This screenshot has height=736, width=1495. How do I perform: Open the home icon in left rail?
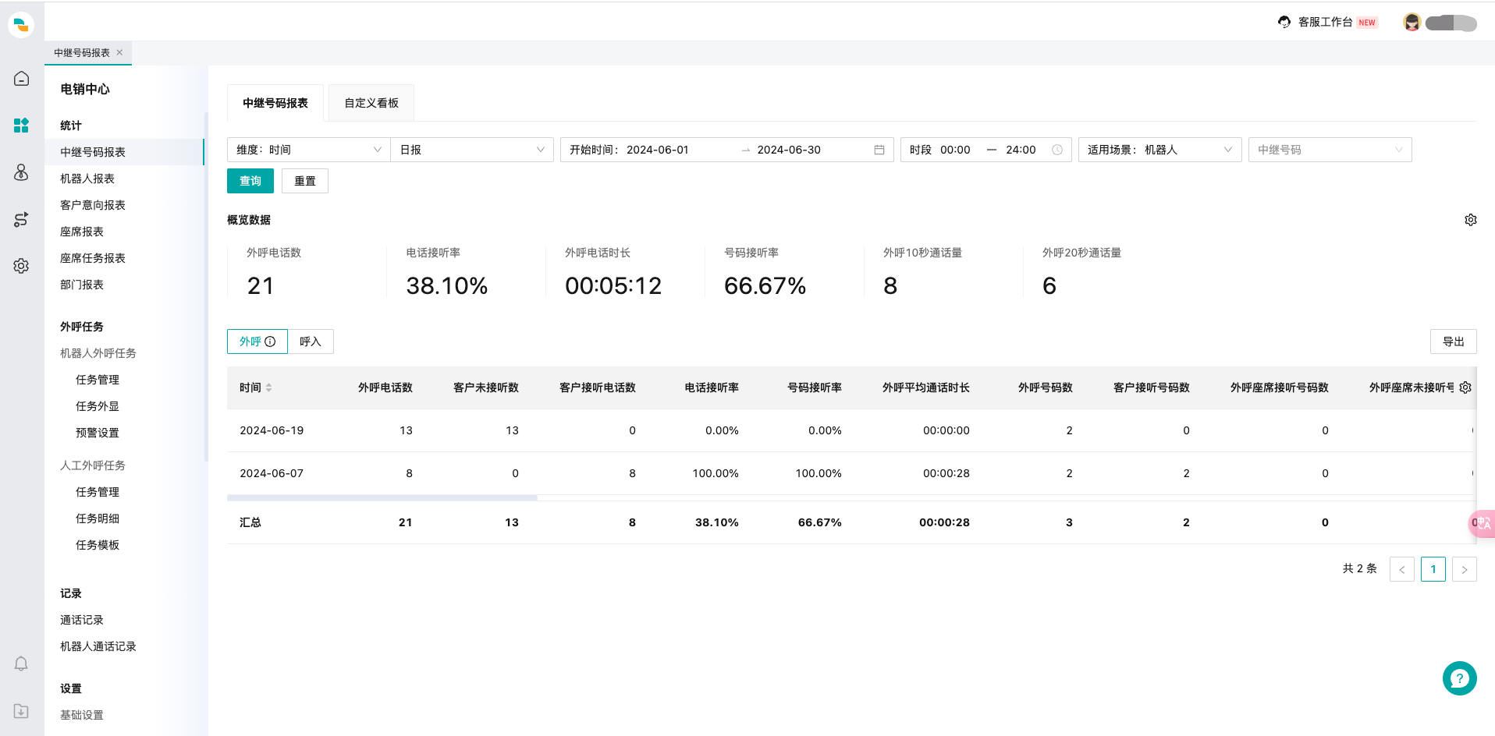coord(21,79)
